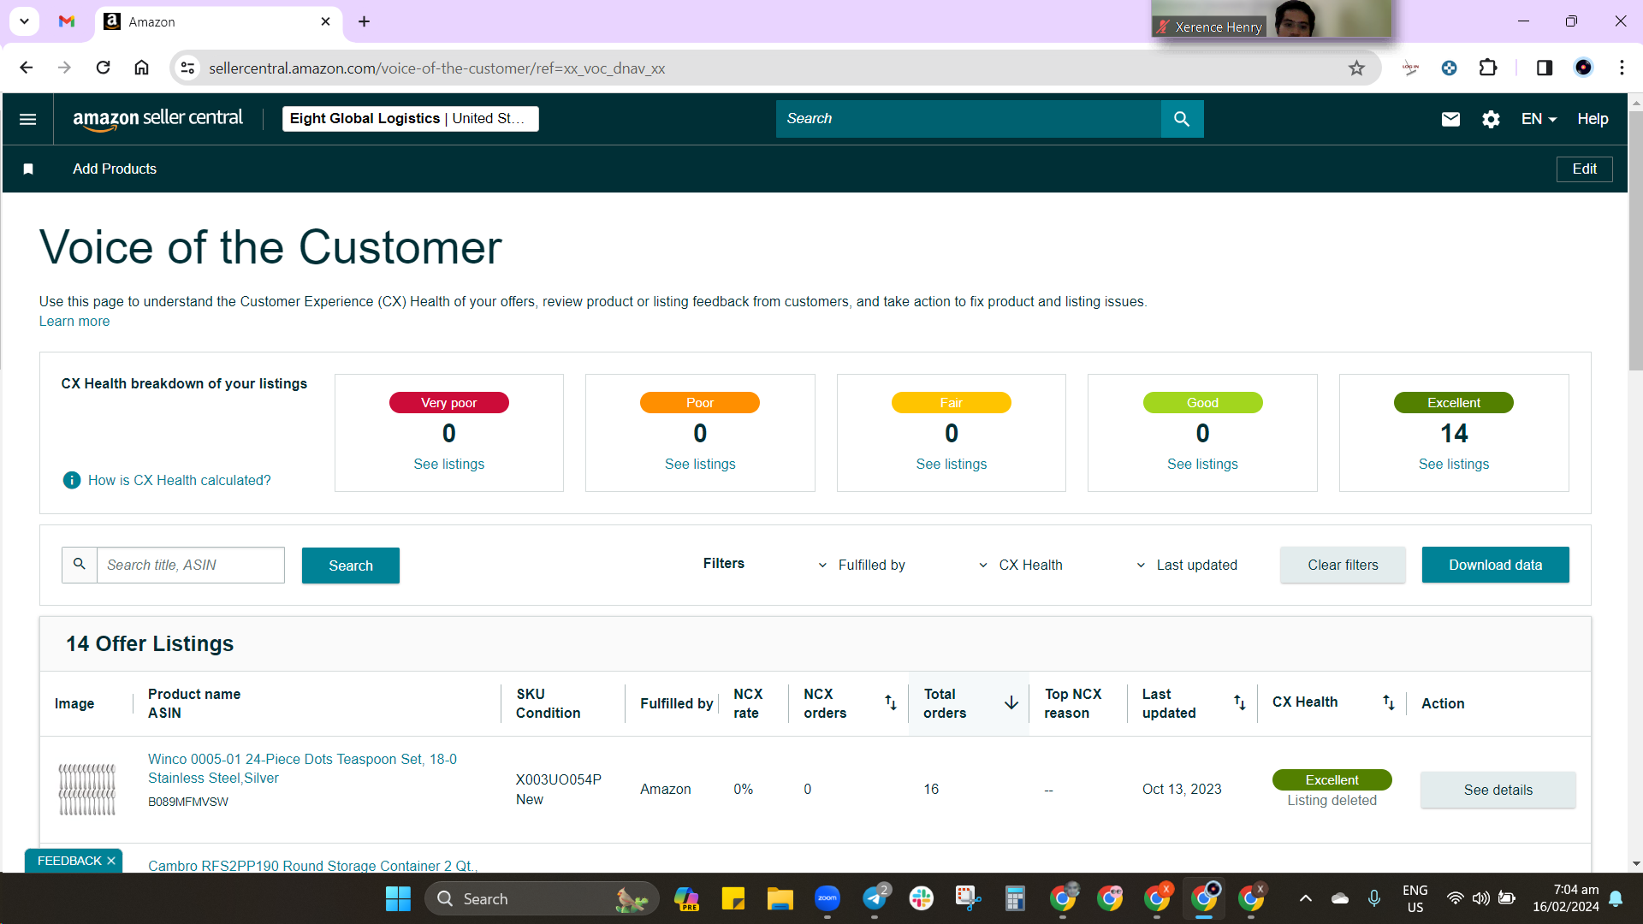Screen dimensions: 1643x924
Task: See listings under Good category
Action: coord(1202,464)
